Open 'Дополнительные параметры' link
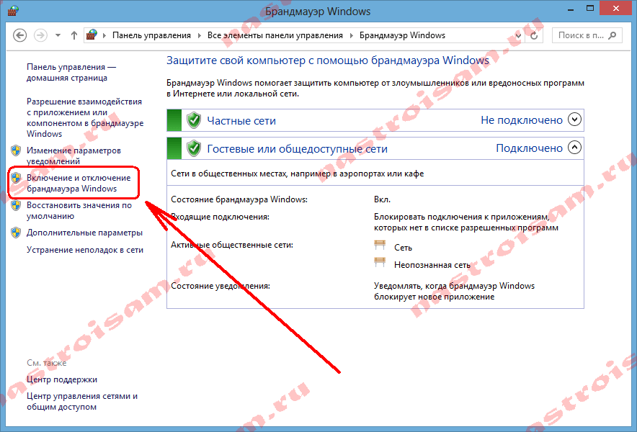This screenshot has height=432, width=637. click(84, 233)
